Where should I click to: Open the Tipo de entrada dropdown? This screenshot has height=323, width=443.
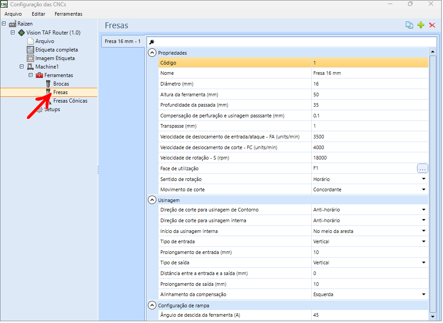pyautogui.click(x=423, y=241)
